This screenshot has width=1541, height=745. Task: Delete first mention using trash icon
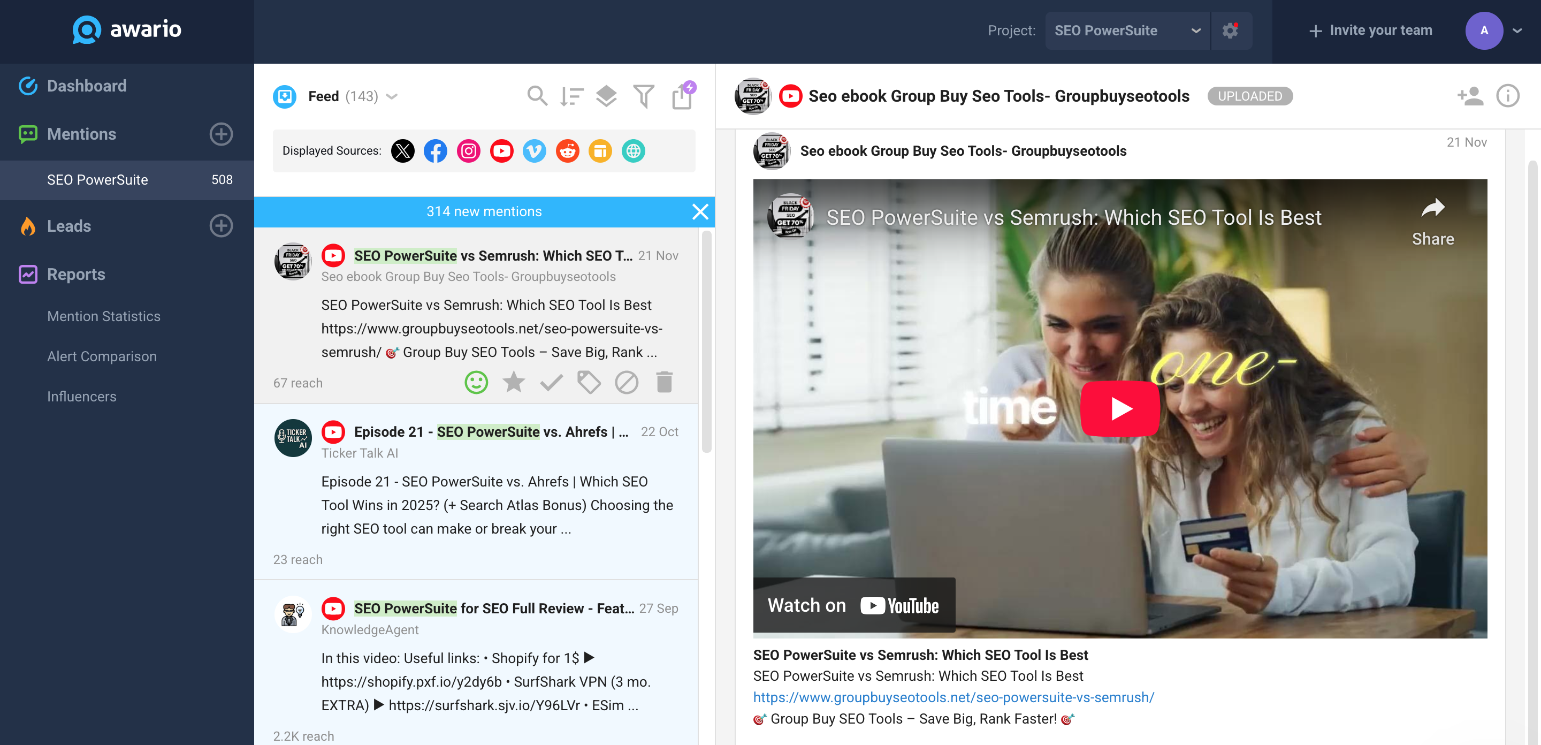664,382
